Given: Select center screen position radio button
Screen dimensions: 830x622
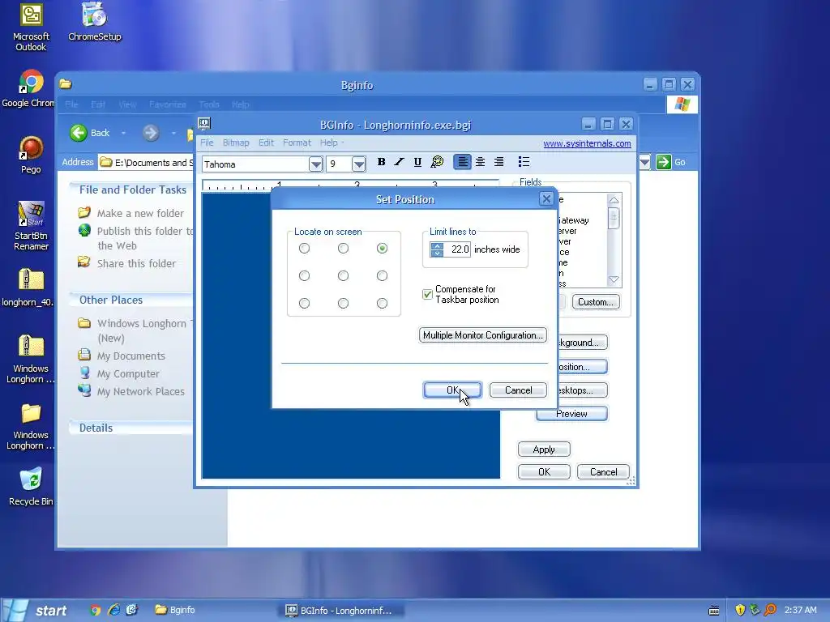Looking at the screenshot, I should coord(343,275).
